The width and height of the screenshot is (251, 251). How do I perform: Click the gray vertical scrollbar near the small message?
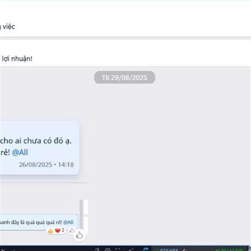pyautogui.click(x=81, y=215)
